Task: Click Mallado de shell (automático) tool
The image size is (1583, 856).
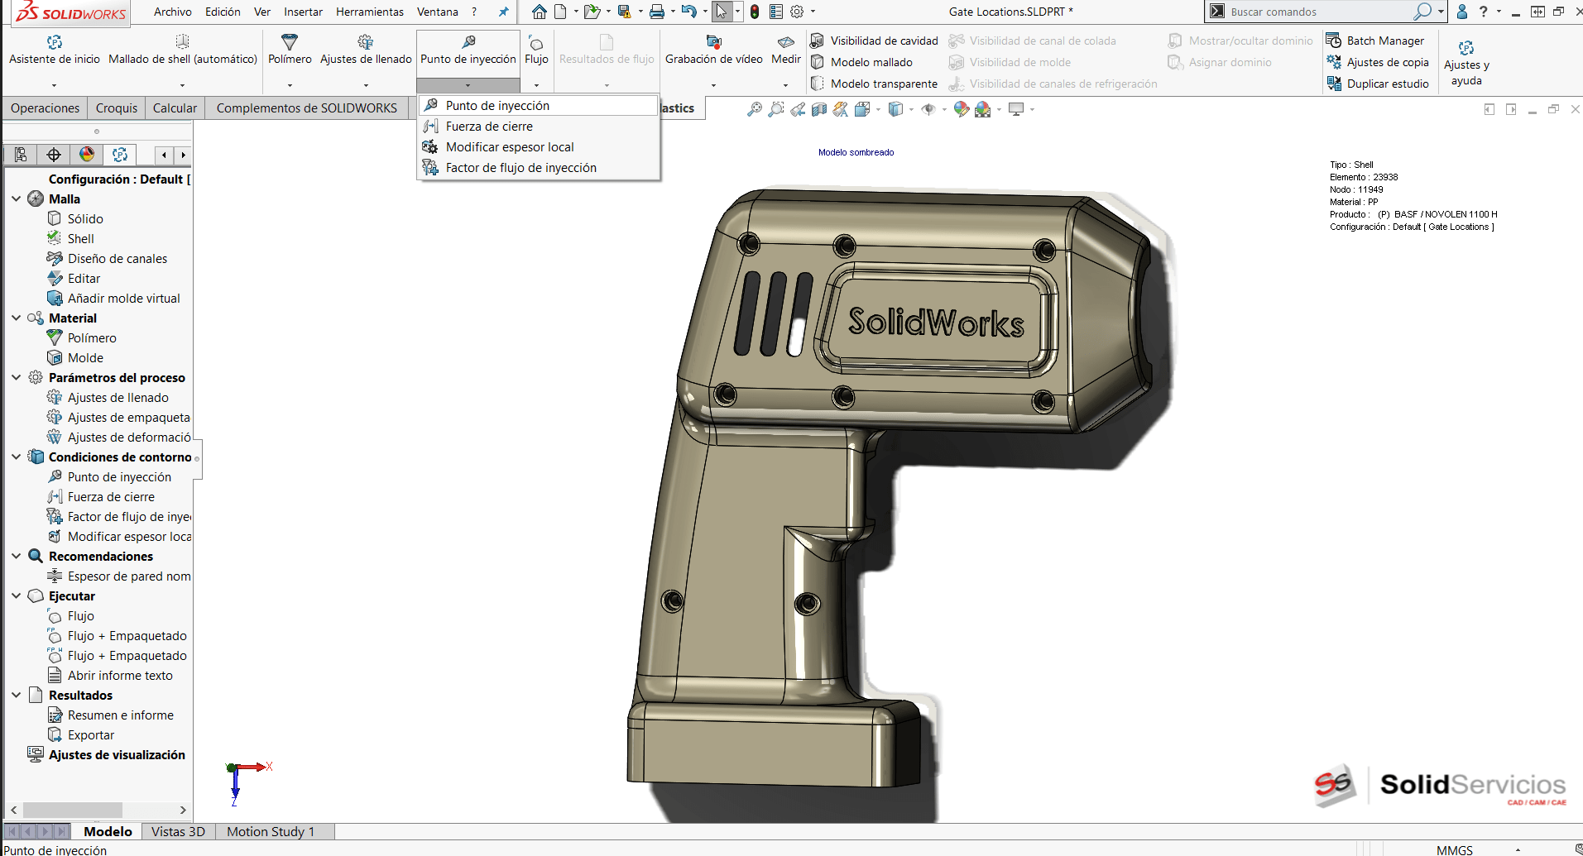Action: (x=183, y=50)
